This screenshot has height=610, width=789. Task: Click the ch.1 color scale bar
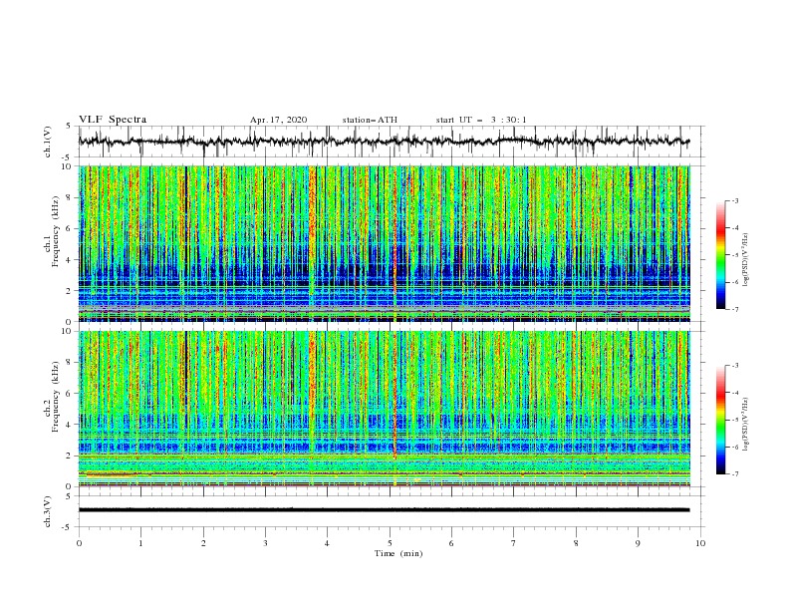[x=720, y=255]
